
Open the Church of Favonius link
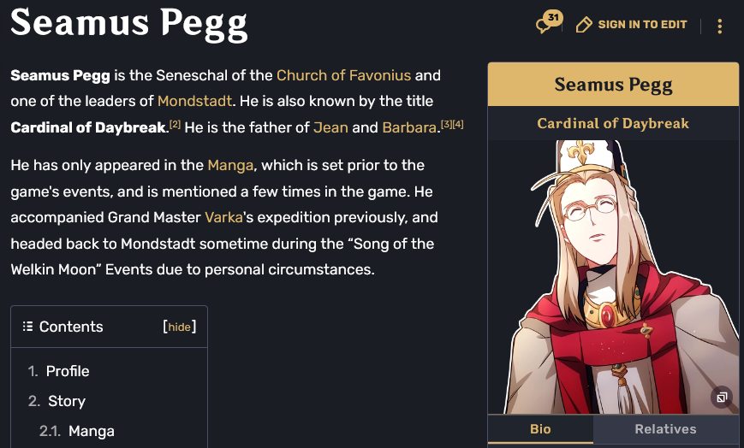[343, 75]
